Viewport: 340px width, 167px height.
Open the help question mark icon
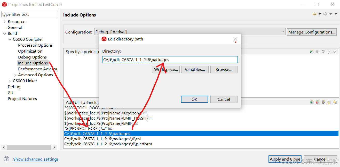6,159
